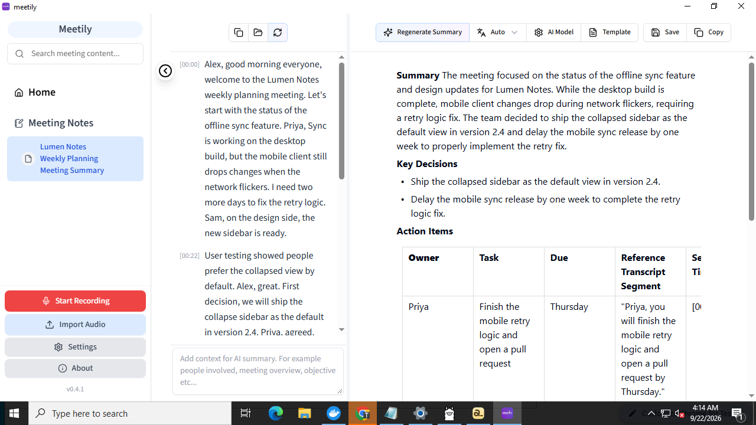Click Regenerate Summary button
The width and height of the screenshot is (756, 425).
click(x=422, y=32)
